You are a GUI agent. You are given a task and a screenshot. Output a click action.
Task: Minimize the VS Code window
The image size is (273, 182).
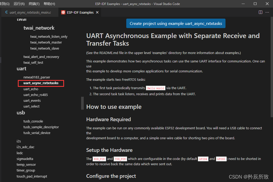click(x=243, y=4)
